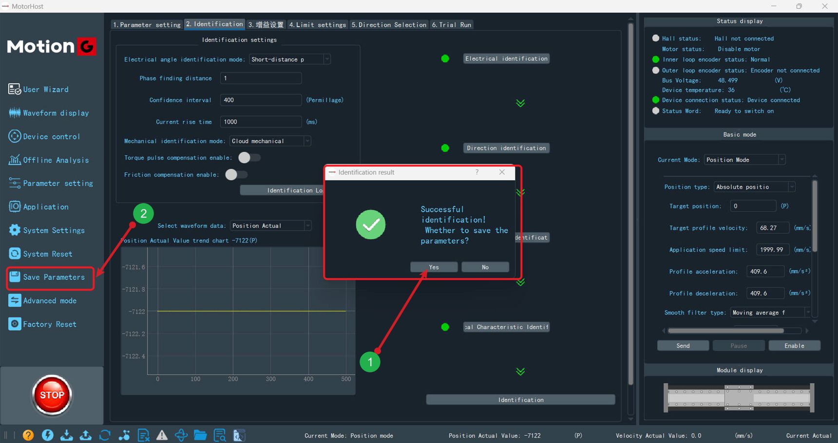Click Direction identification button
838x443 pixels.
506,148
